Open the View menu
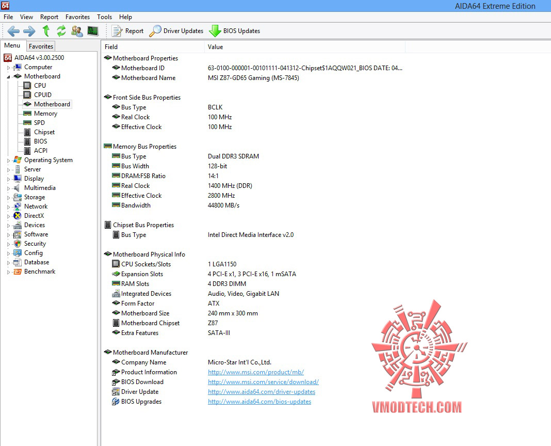The height and width of the screenshot is (446, 551). tap(26, 17)
